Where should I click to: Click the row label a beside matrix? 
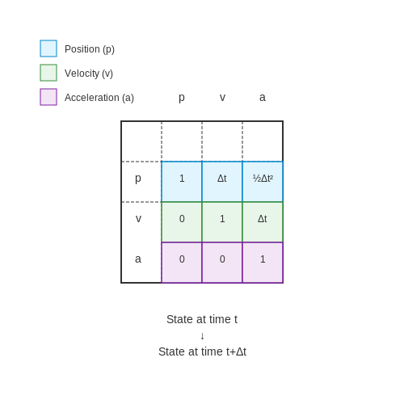tap(138, 259)
